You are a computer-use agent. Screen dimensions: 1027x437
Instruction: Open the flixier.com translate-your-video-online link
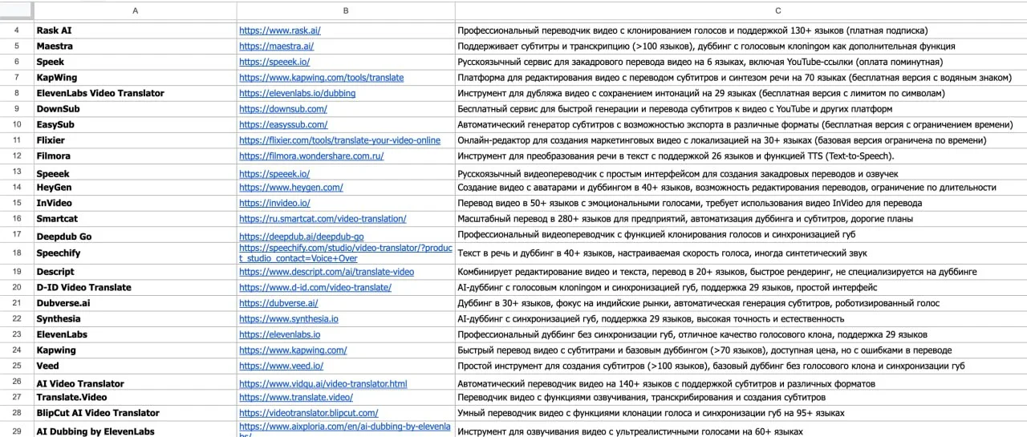click(339, 140)
